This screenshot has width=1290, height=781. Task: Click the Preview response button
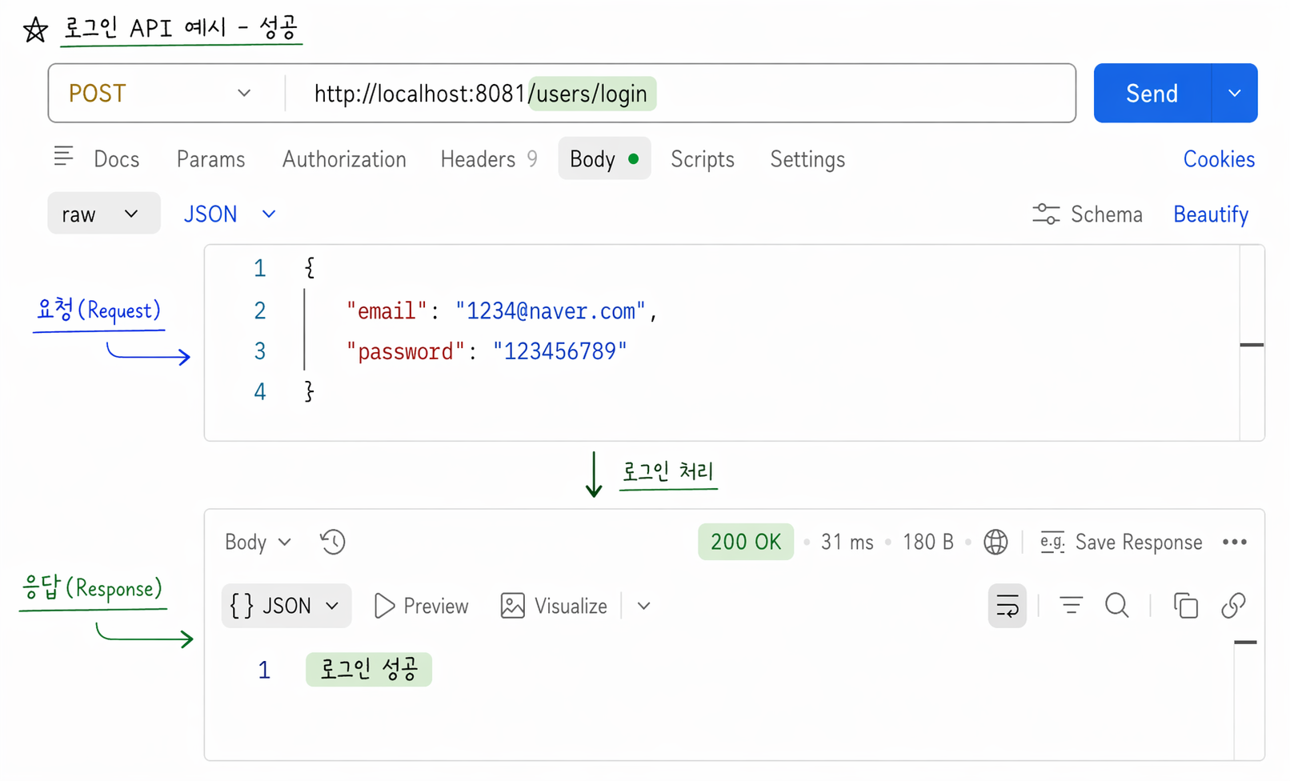[x=421, y=606]
